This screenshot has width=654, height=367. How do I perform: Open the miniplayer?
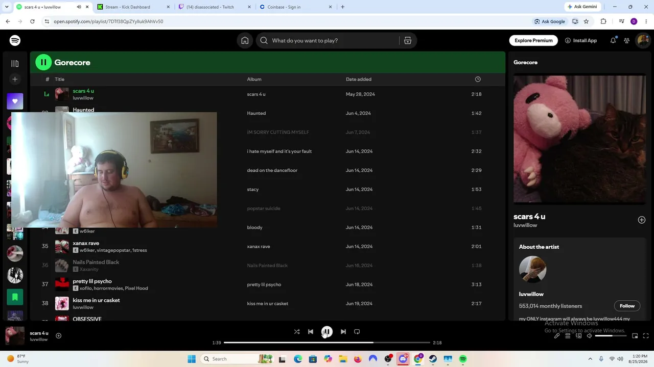(x=635, y=336)
